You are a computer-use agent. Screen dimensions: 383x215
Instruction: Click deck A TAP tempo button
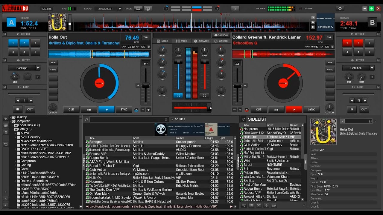[146, 38]
